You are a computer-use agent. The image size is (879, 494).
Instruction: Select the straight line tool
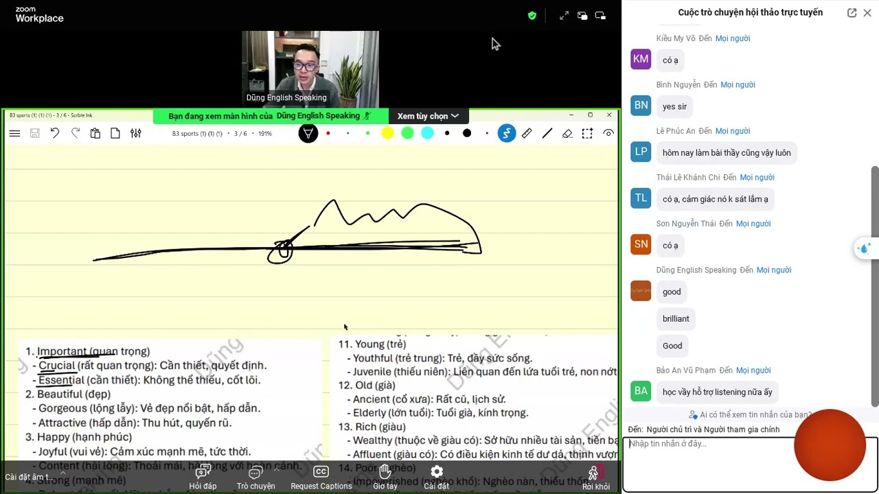(x=547, y=133)
